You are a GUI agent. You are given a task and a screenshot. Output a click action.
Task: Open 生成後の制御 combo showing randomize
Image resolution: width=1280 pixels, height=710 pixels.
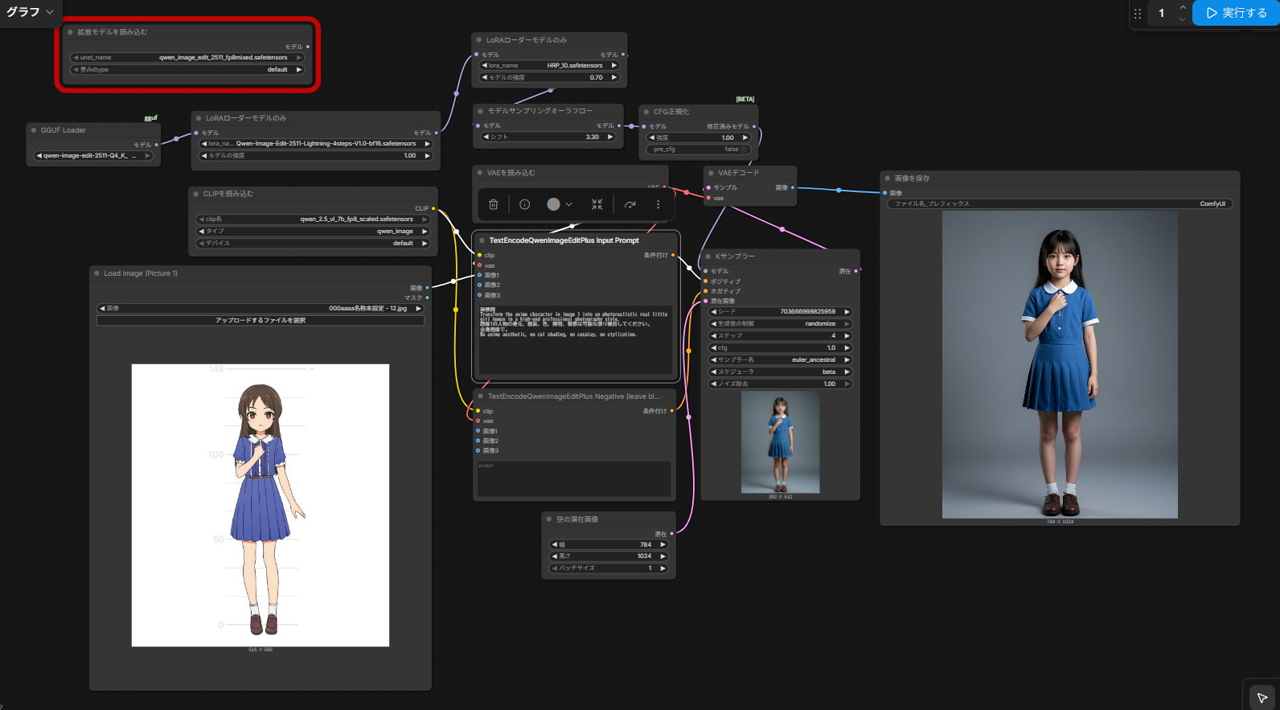[x=780, y=323]
